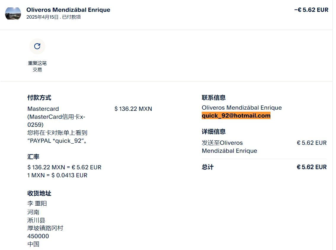The width and height of the screenshot is (336, 250).
Task: Click the postal code 450000
Action: pyautogui.click(x=38, y=236)
